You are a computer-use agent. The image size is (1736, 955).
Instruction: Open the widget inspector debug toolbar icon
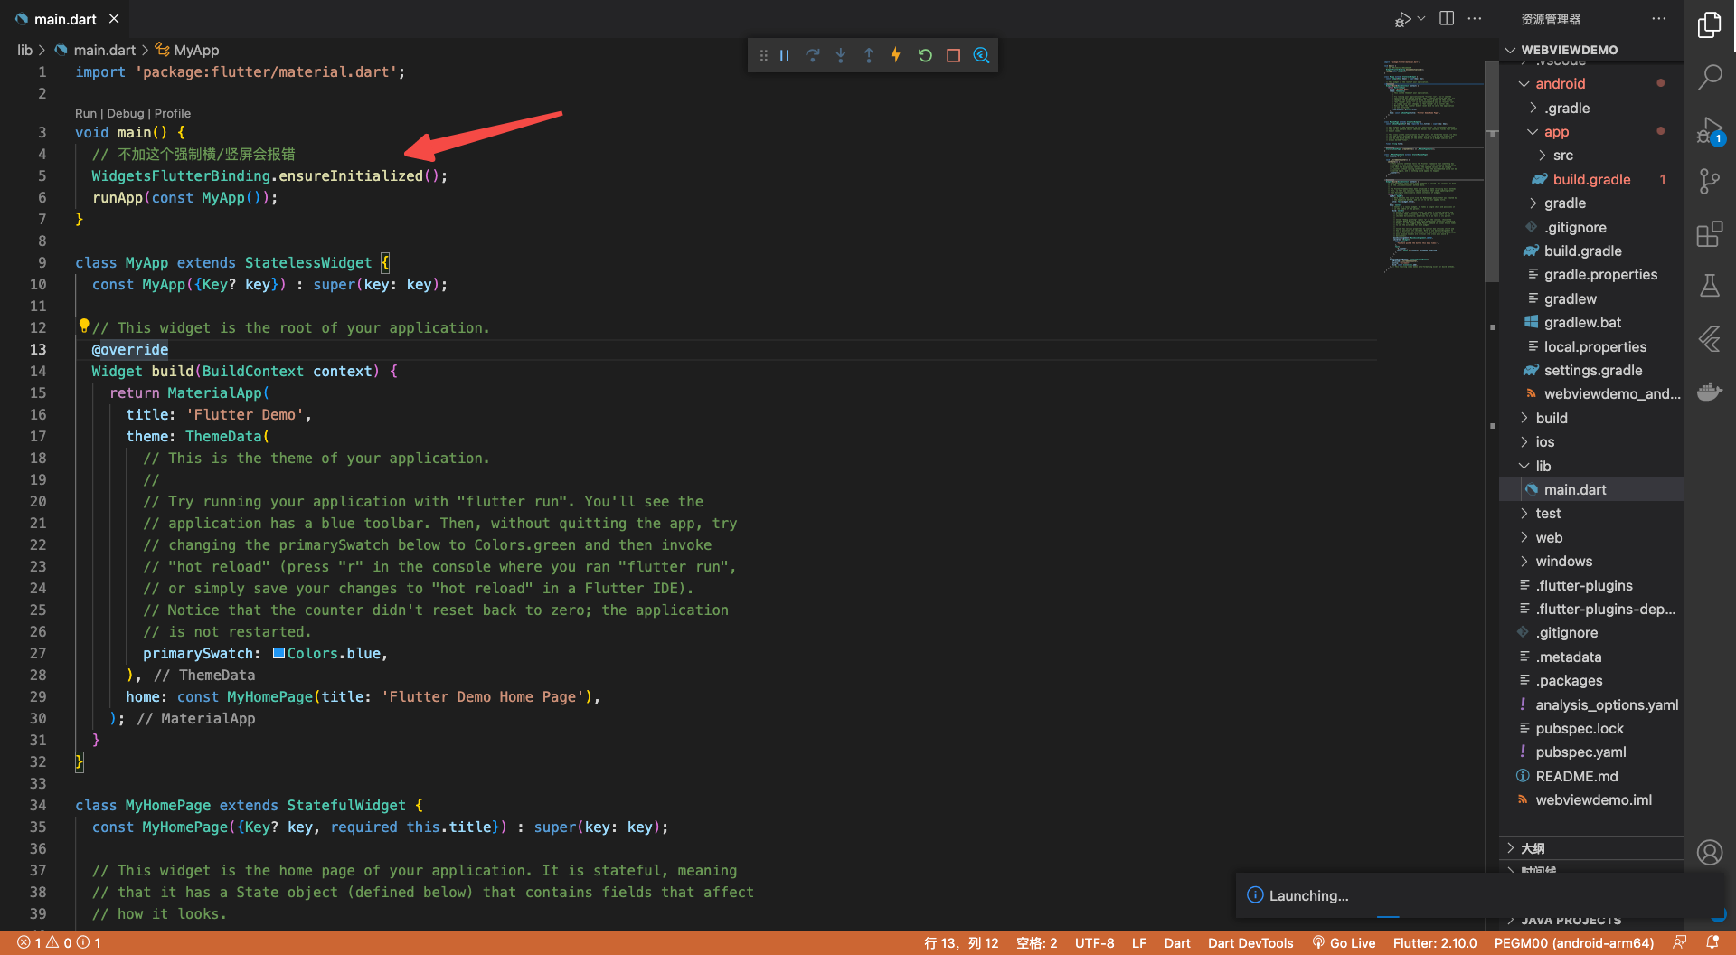pyautogui.click(x=981, y=55)
